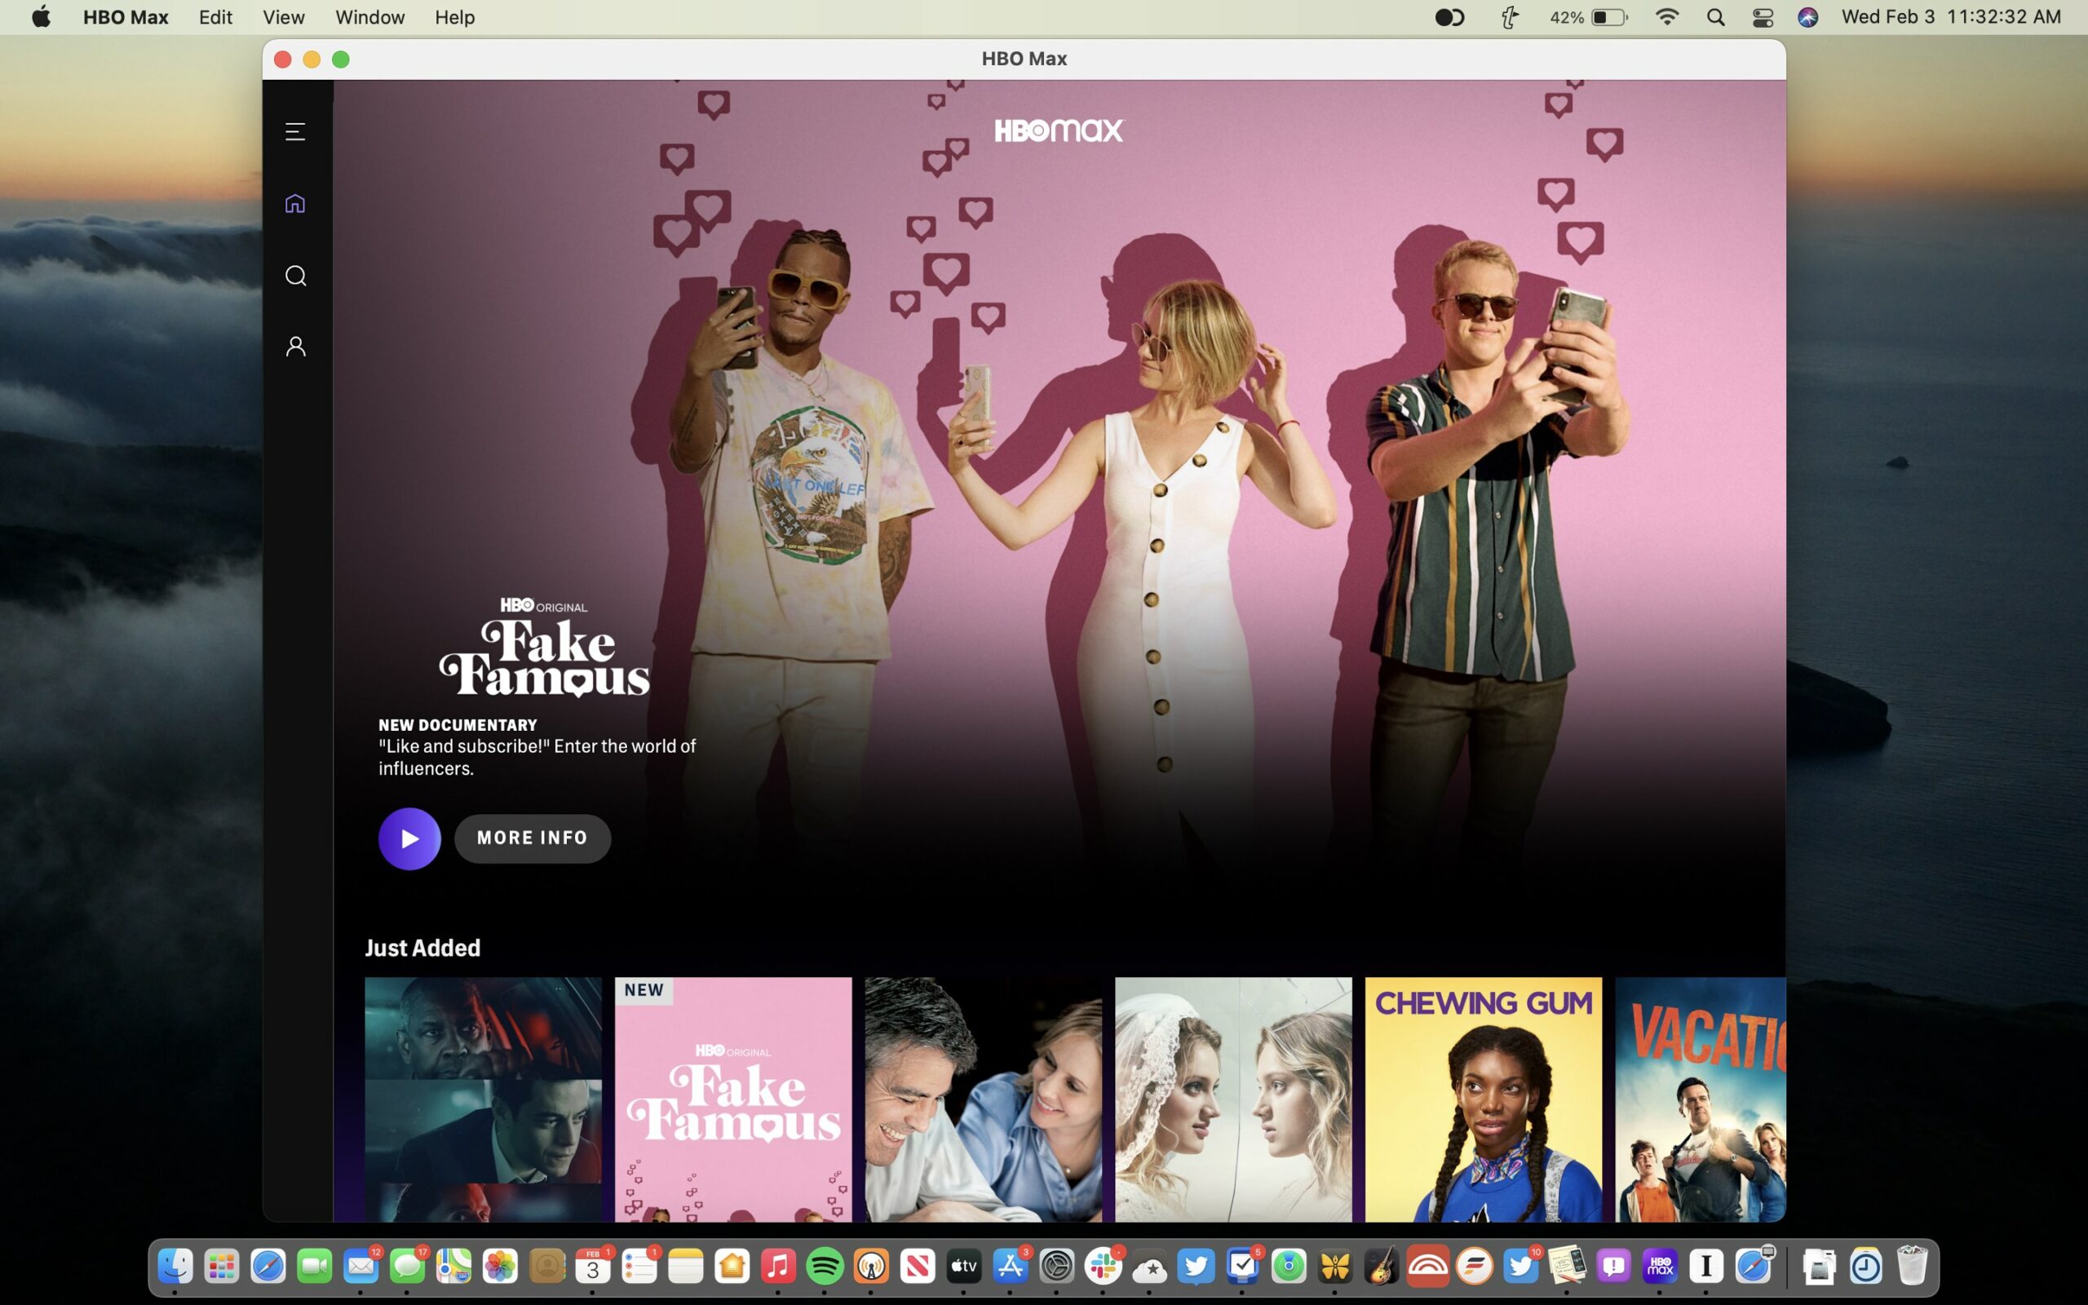Image resolution: width=2088 pixels, height=1305 pixels.
Task: Click the HBO Max logo above the banner
Action: (x=1059, y=130)
